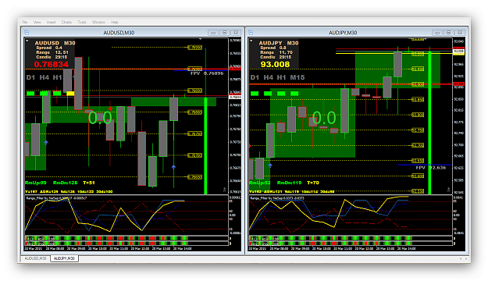Open the View menu
Viewport: 488px width, 281px height.
point(37,22)
